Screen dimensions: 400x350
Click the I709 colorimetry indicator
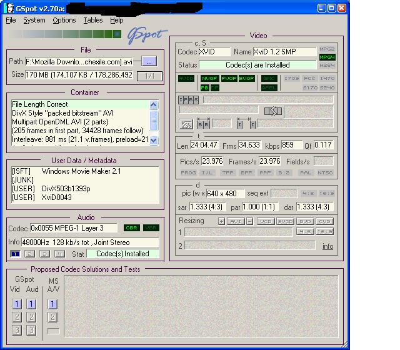coord(292,78)
